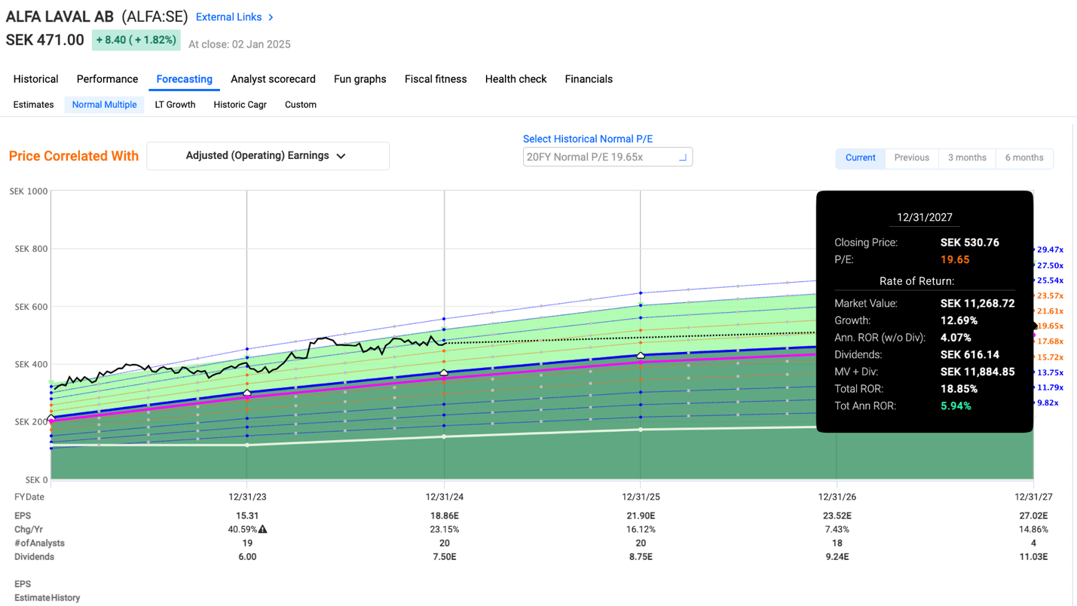Click the green +8.40 price change badge
Image resolution: width=1077 pixels, height=606 pixels.
click(136, 40)
